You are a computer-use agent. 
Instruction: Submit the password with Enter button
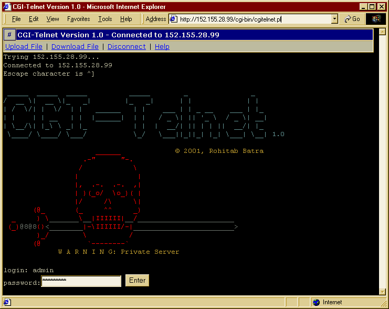(137, 281)
